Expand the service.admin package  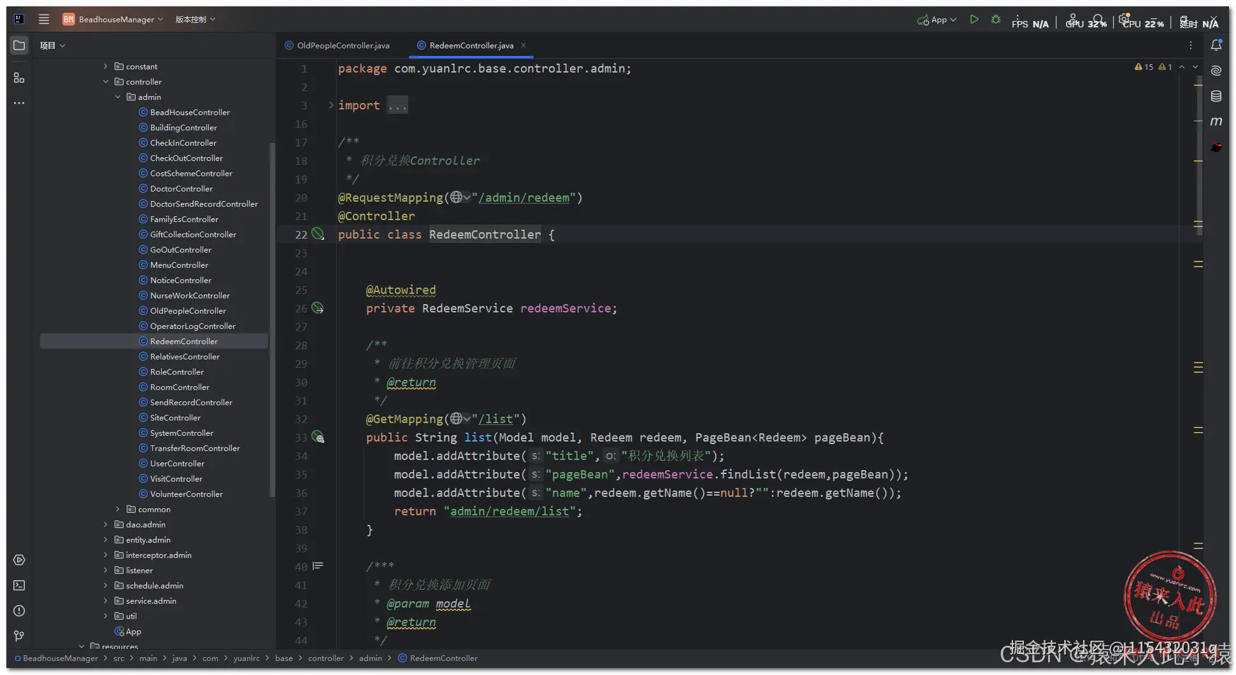[x=106, y=601]
